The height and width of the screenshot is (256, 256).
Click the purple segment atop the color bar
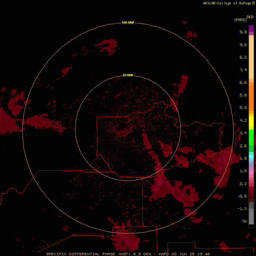click(x=251, y=28)
